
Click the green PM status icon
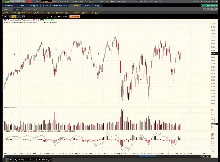point(7,2)
